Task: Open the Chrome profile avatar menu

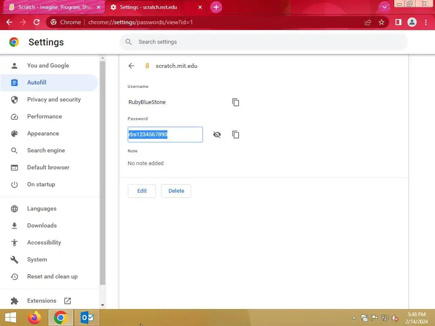Action: pos(412,22)
